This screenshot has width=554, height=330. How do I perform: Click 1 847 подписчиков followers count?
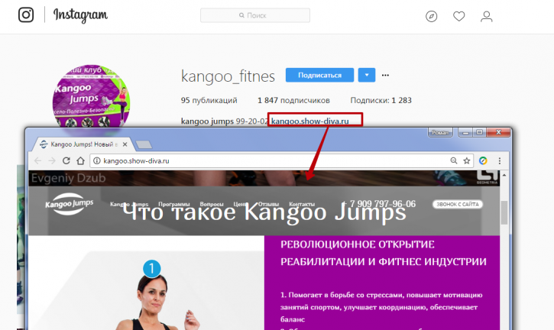(x=293, y=100)
